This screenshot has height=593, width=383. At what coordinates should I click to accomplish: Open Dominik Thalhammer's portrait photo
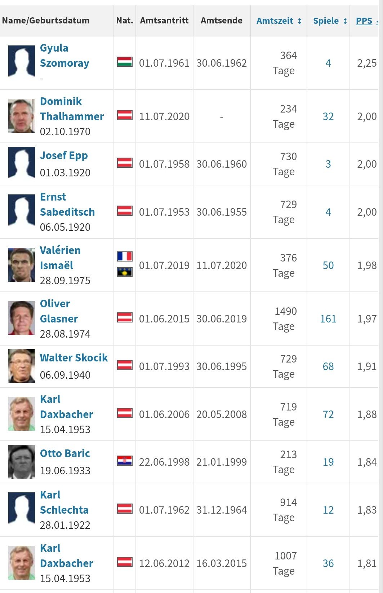pos(22,116)
